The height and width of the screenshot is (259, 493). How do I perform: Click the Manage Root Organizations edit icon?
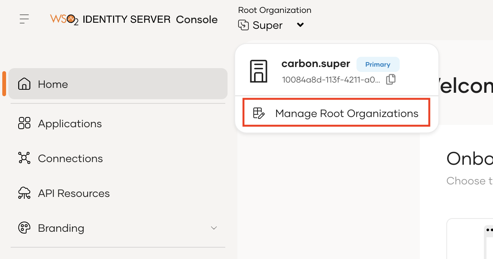pos(259,113)
